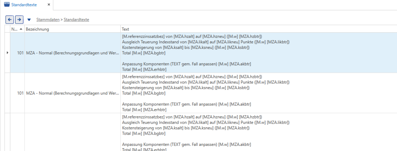The height and width of the screenshot is (151, 397).
Task: Sort by the Text column header
Action: pyautogui.click(x=259, y=29)
